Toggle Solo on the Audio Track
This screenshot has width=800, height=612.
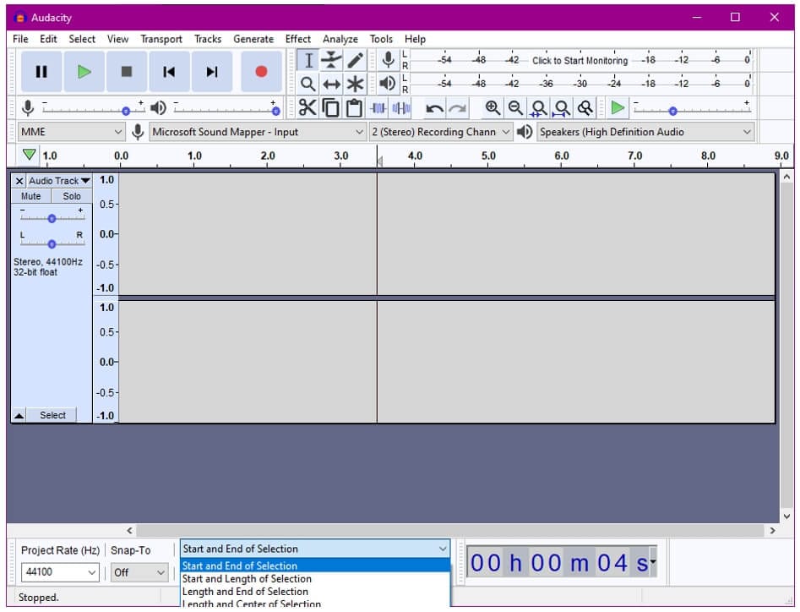click(x=72, y=196)
